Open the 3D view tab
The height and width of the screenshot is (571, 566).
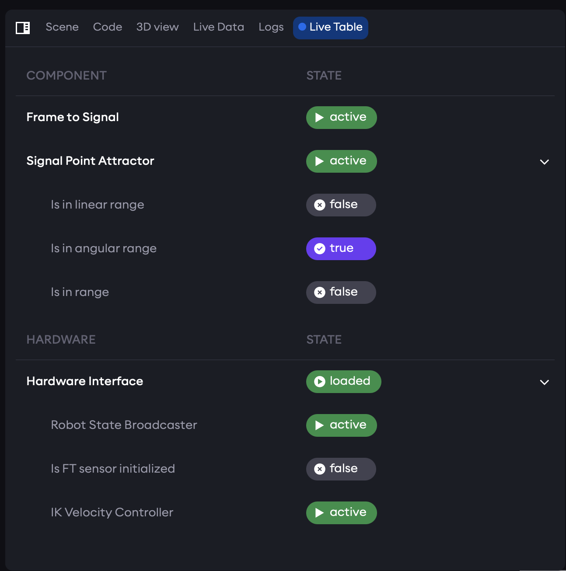pos(157,27)
